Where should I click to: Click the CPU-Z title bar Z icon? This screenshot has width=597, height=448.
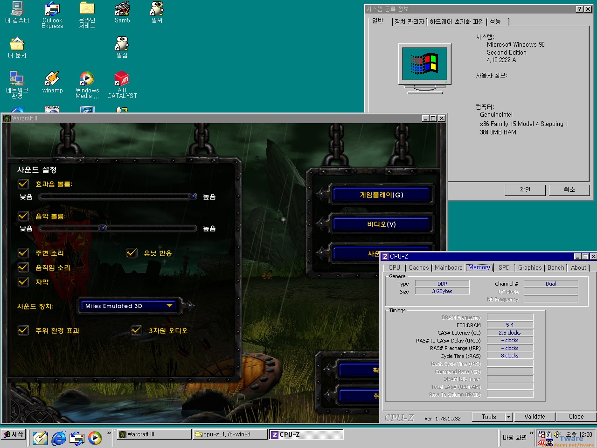pos(385,256)
